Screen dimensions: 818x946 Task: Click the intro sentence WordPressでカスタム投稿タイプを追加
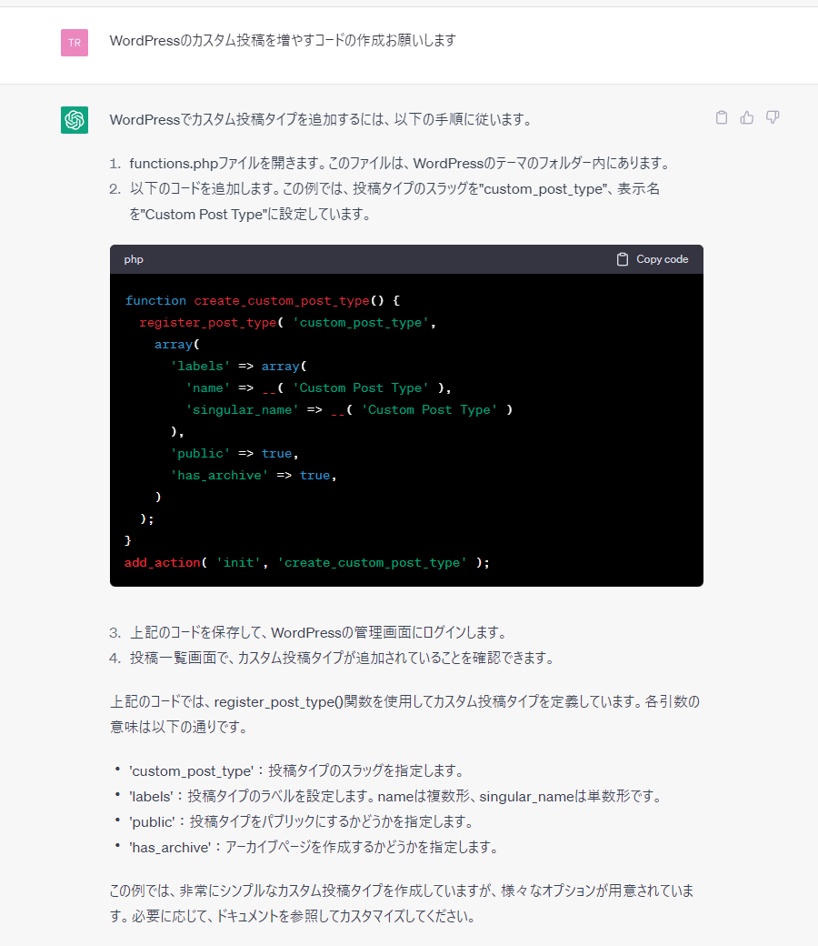pyautogui.click(x=322, y=119)
